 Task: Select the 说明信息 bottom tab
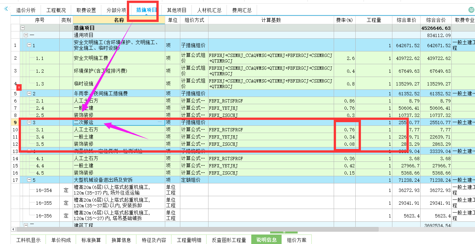click(x=267, y=240)
